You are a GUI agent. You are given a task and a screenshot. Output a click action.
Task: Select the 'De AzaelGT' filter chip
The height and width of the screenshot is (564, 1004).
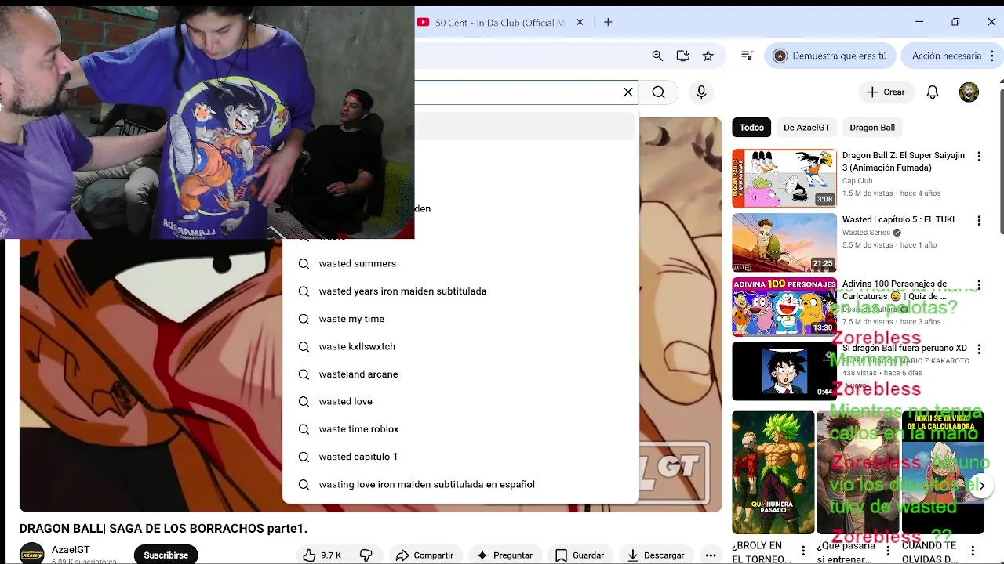806,128
